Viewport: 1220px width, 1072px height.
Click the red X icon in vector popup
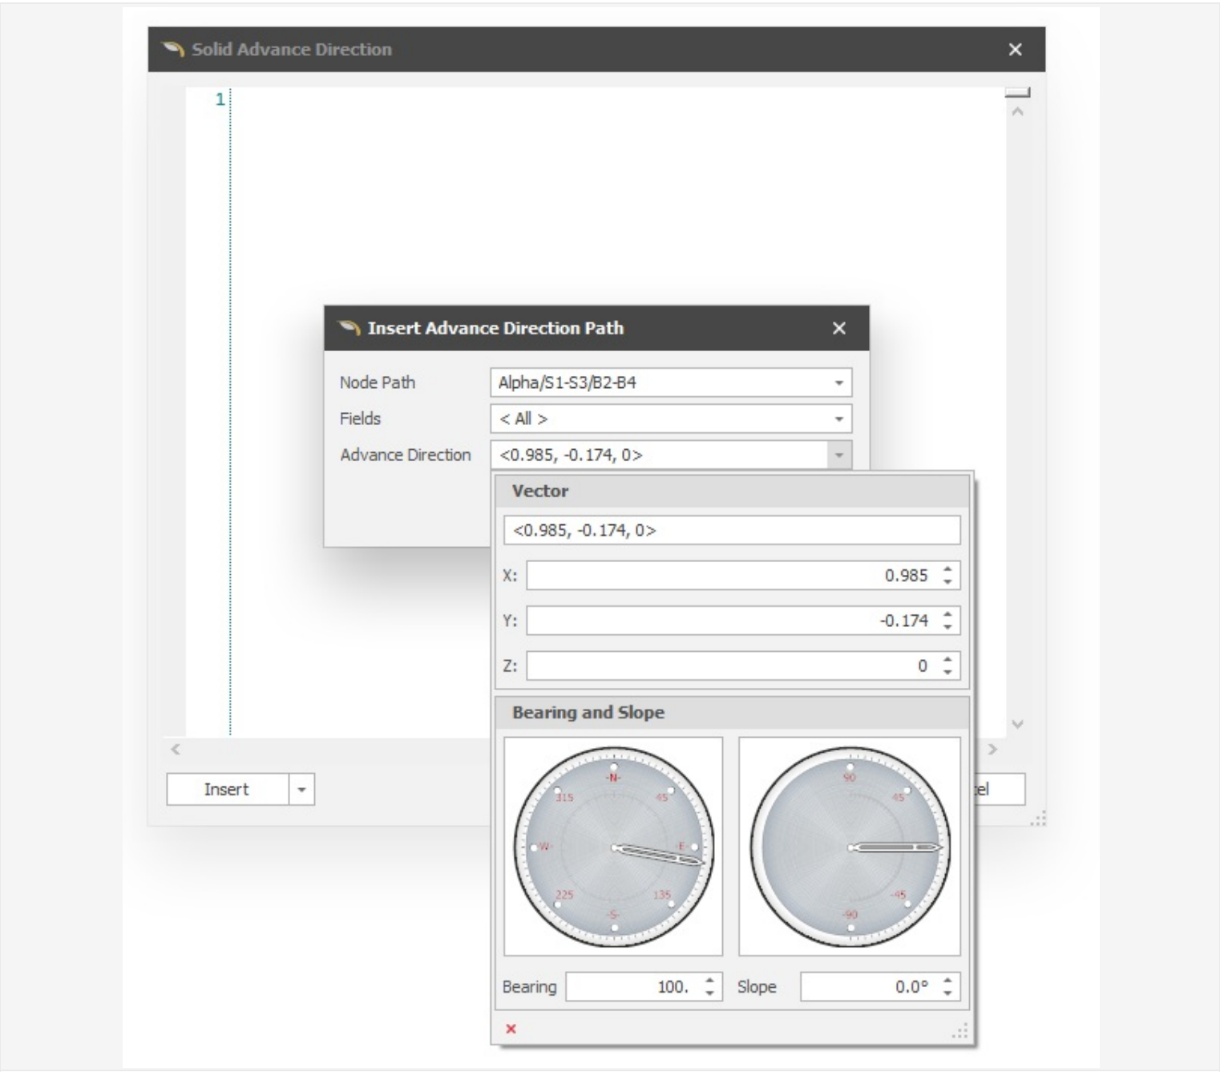tap(511, 1029)
